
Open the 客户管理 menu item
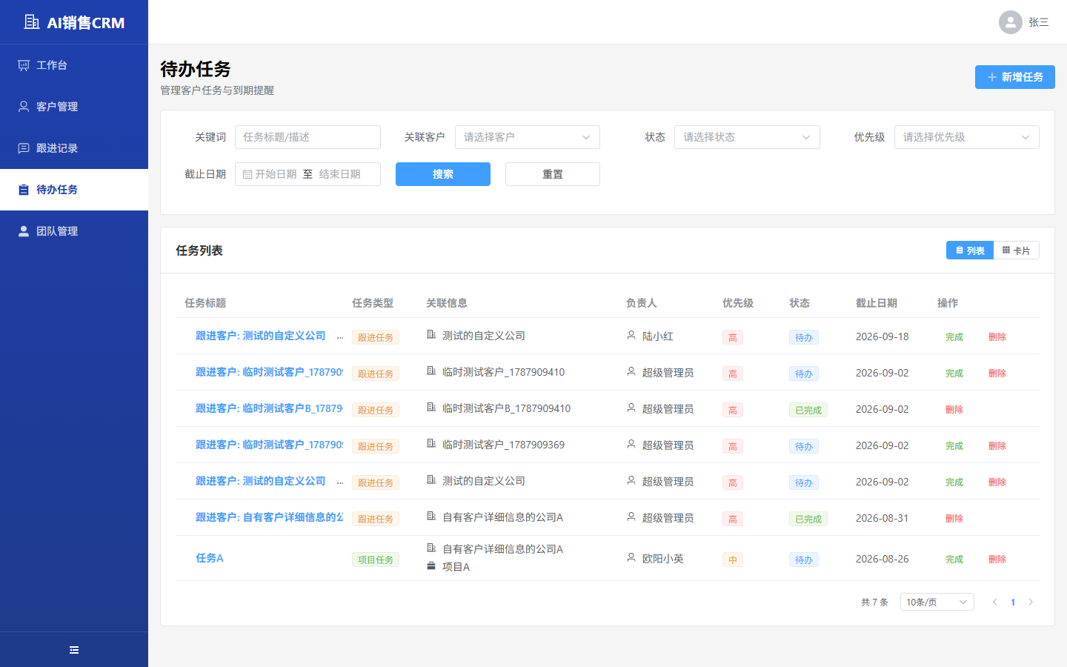[x=74, y=107]
